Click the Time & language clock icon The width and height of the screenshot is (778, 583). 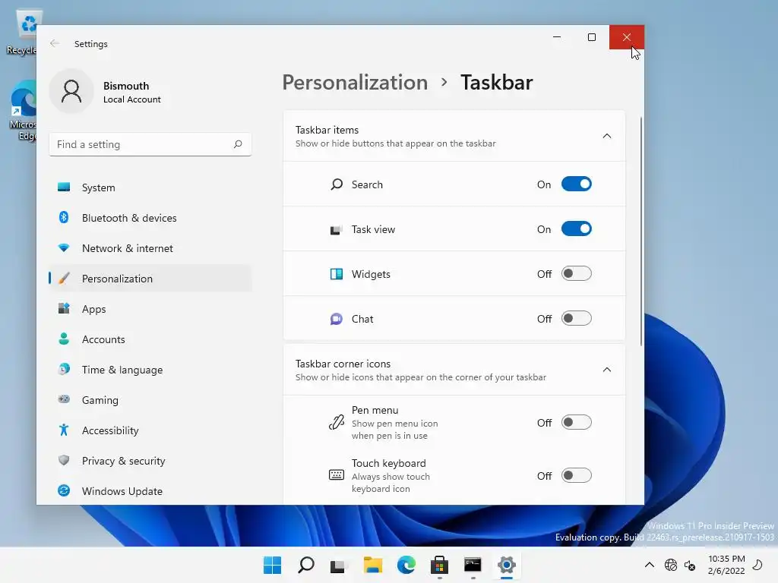(64, 369)
